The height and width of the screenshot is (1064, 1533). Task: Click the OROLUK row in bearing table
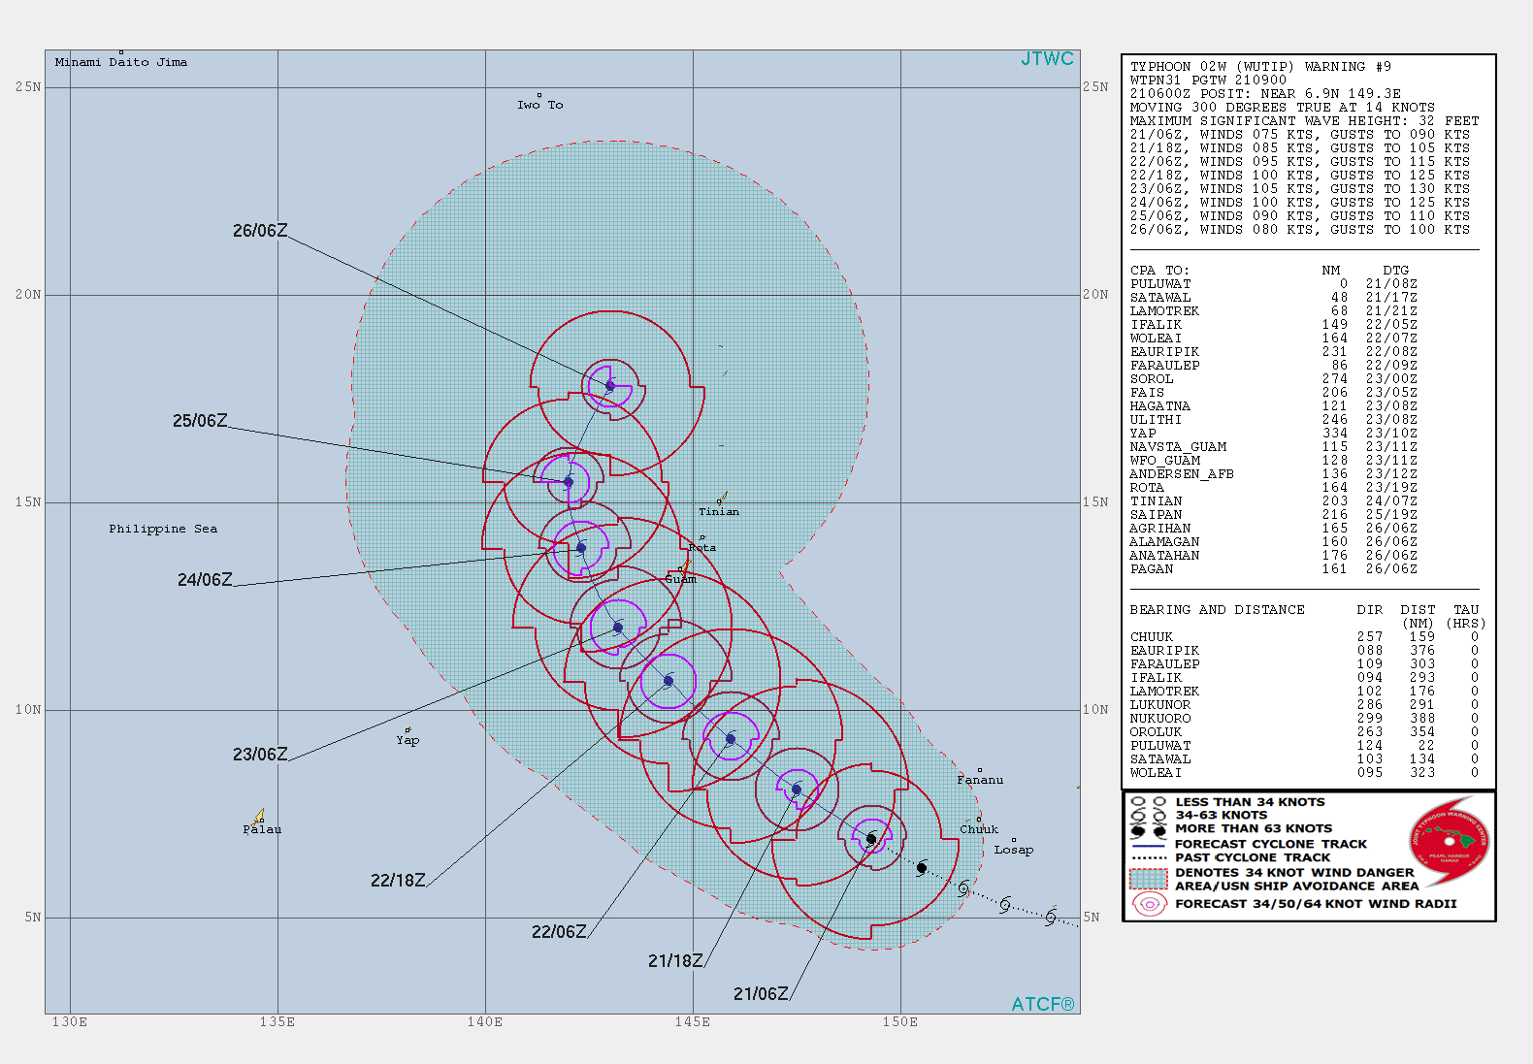point(1305,732)
